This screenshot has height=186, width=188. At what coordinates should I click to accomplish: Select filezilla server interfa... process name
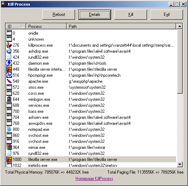[46, 69]
